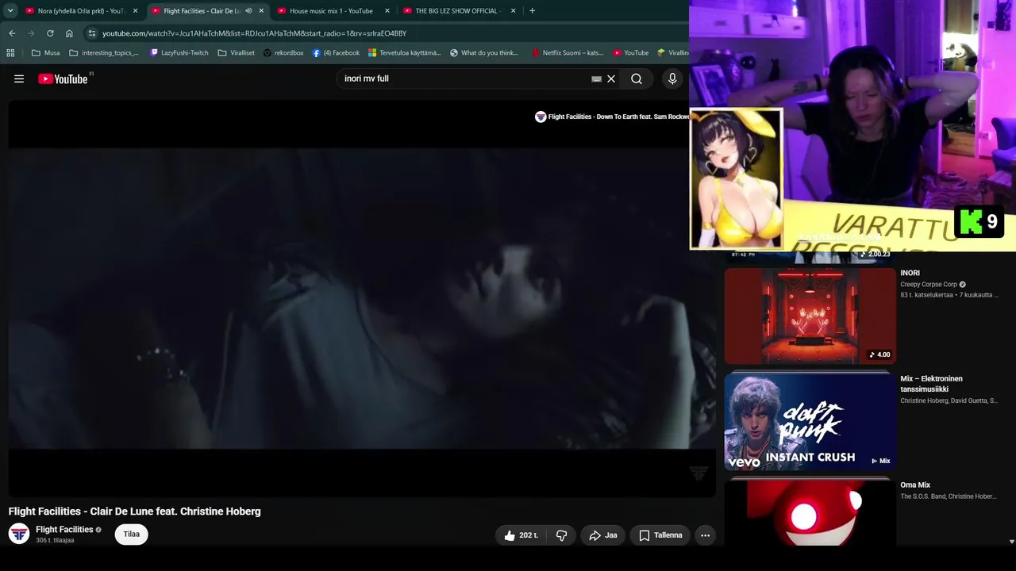
Task: Mute the Flight Facilities tab audio
Action: (x=248, y=11)
